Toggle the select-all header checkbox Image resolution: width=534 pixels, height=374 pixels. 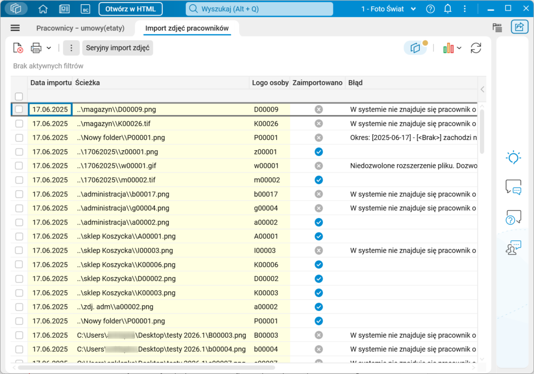pyautogui.click(x=19, y=97)
